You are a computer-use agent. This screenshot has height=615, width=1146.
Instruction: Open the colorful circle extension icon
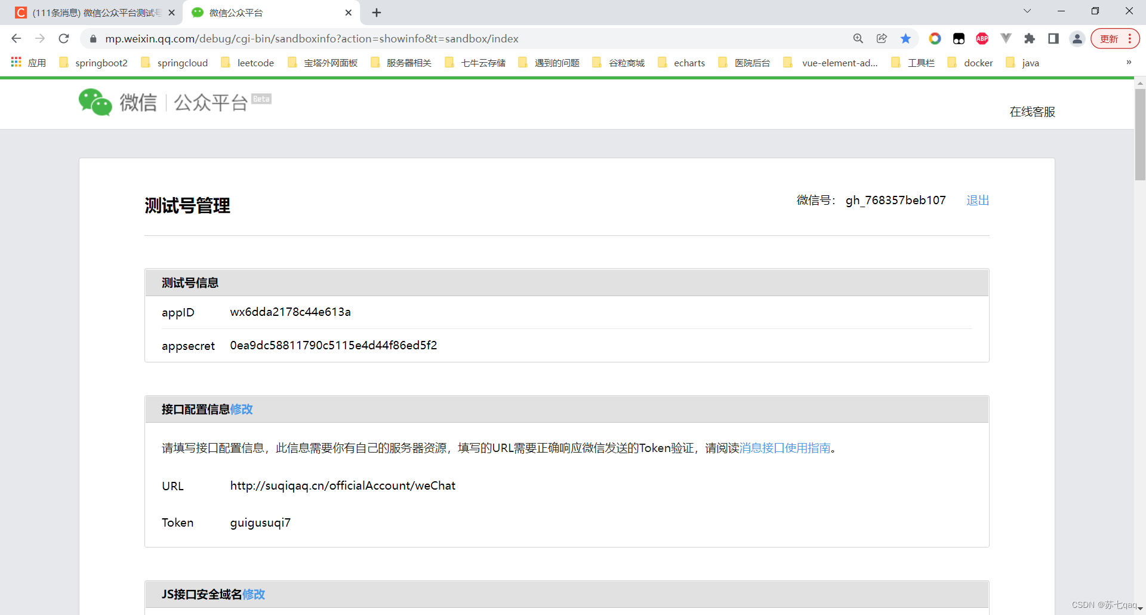[x=935, y=38]
